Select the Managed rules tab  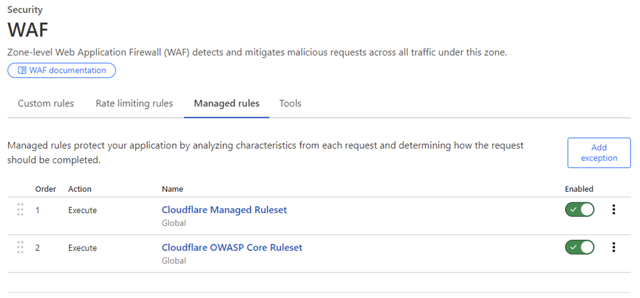[x=226, y=103]
